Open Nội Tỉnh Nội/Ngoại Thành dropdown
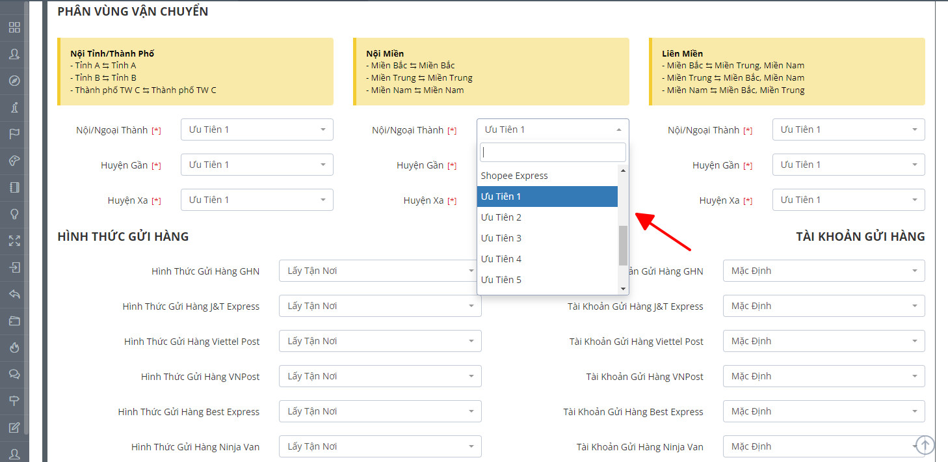This screenshot has height=462, width=948. point(257,129)
